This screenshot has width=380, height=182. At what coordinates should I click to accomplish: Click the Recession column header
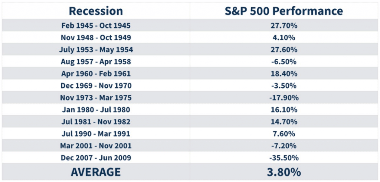(96, 11)
